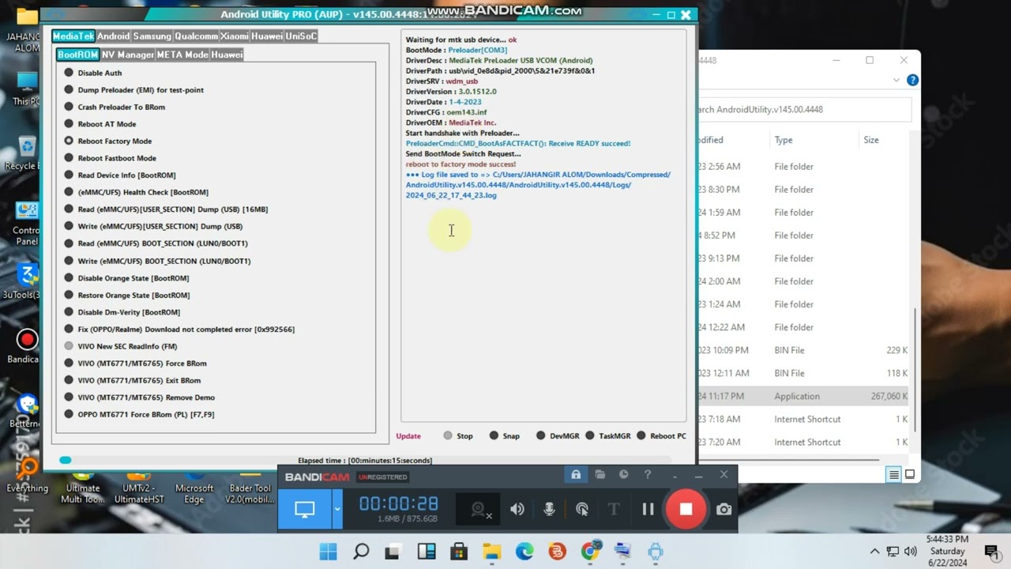Open TaskMGR task manager
Viewport: 1011px width, 569px height.
coord(608,436)
